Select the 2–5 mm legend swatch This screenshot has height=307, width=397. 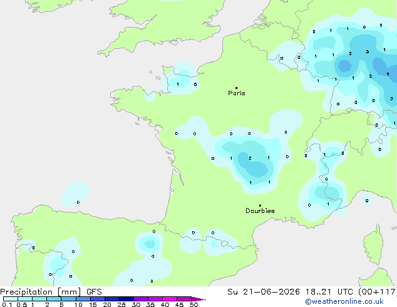point(54,299)
